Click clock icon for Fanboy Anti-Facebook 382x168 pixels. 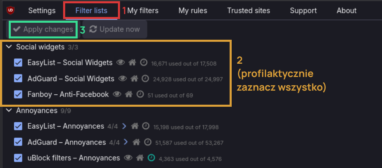tap(140, 94)
